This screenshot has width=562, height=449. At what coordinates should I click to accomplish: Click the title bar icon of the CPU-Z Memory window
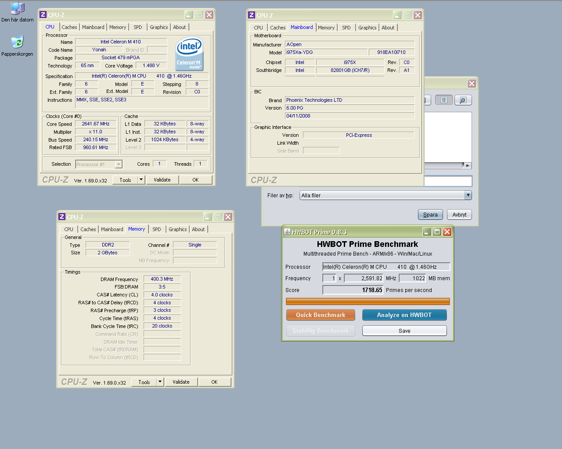62,217
